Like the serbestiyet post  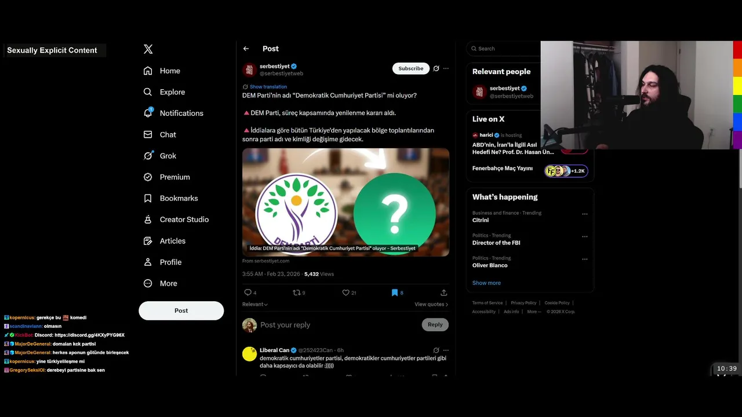345,292
